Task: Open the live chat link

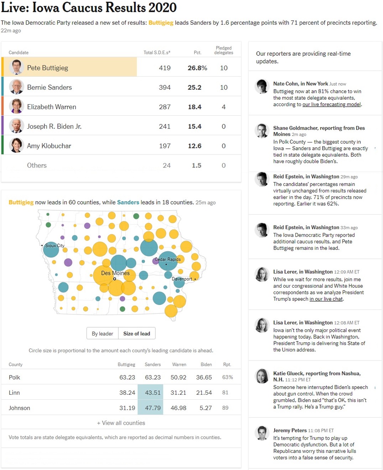Action: (x=326, y=299)
